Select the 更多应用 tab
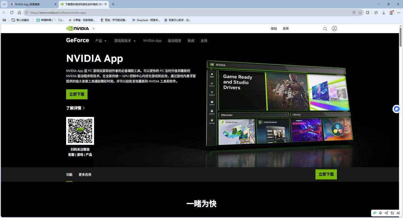Viewport: 403px width, 218px height. click(85, 175)
